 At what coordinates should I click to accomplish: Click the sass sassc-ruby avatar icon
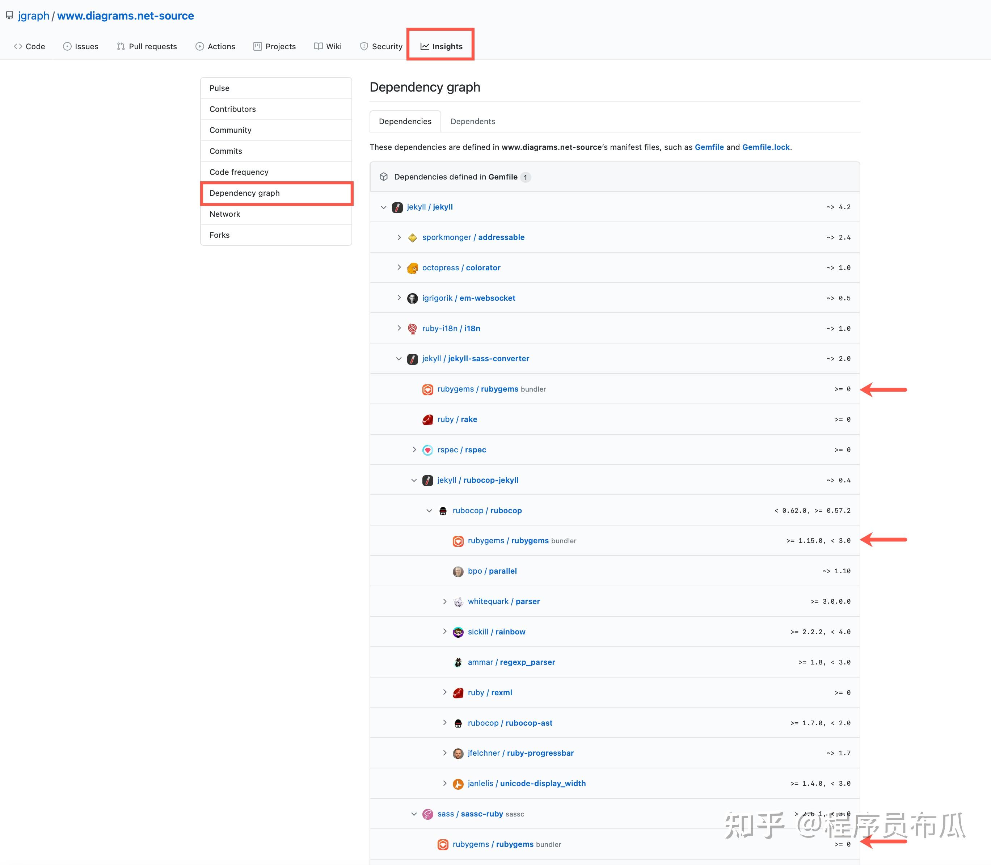427,814
